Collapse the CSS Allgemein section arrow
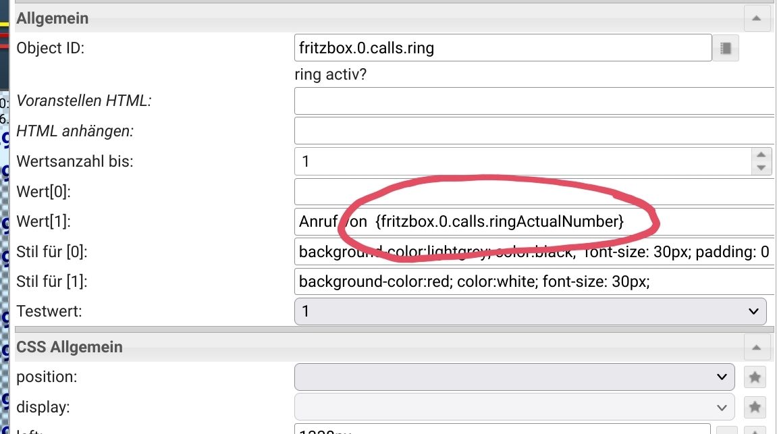Viewport: 777px width, 434px height. [x=756, y=347]
